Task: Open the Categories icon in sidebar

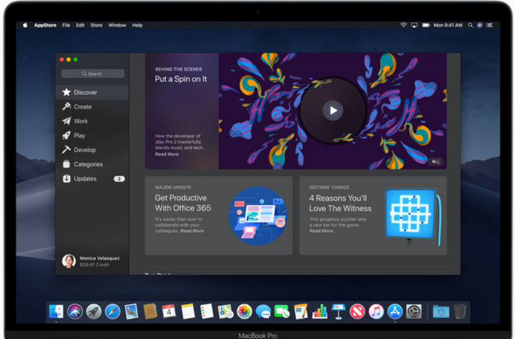Action: (66, 164)
